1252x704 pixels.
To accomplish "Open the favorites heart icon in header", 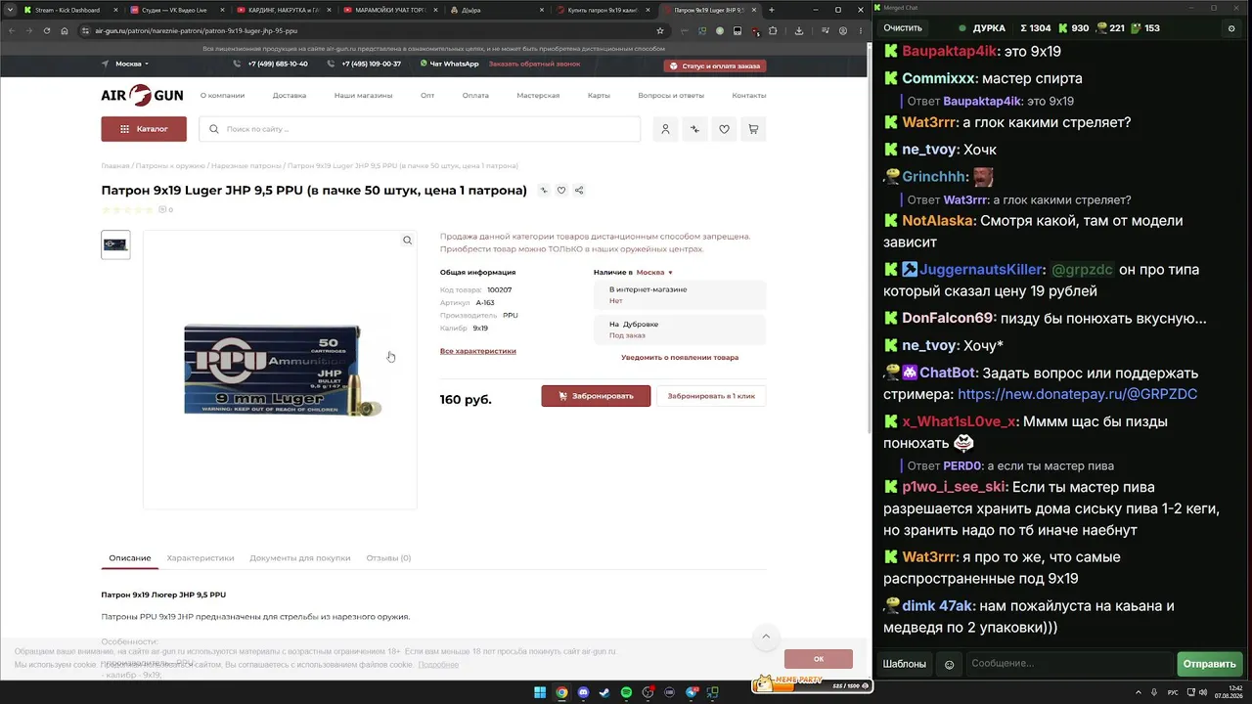I will pyautogui.click(x=724, y=129).
